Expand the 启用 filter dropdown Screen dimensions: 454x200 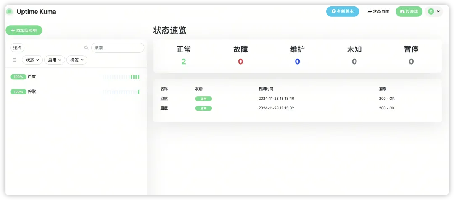coord(54,60)
